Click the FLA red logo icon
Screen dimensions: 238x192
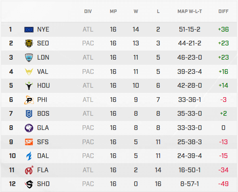29,170
